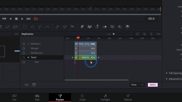The height and width of the screenshot is (102, 182).
Task: Select the Size parameter row
Action: point(37,62)
